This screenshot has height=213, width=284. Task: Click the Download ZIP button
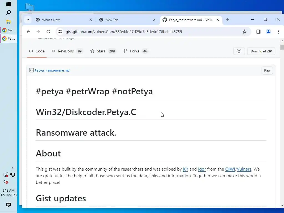click(x=261, y=51)
